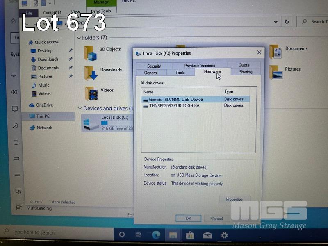Select THNSF5256GPUK TOSHIBA disk drive

174,105
